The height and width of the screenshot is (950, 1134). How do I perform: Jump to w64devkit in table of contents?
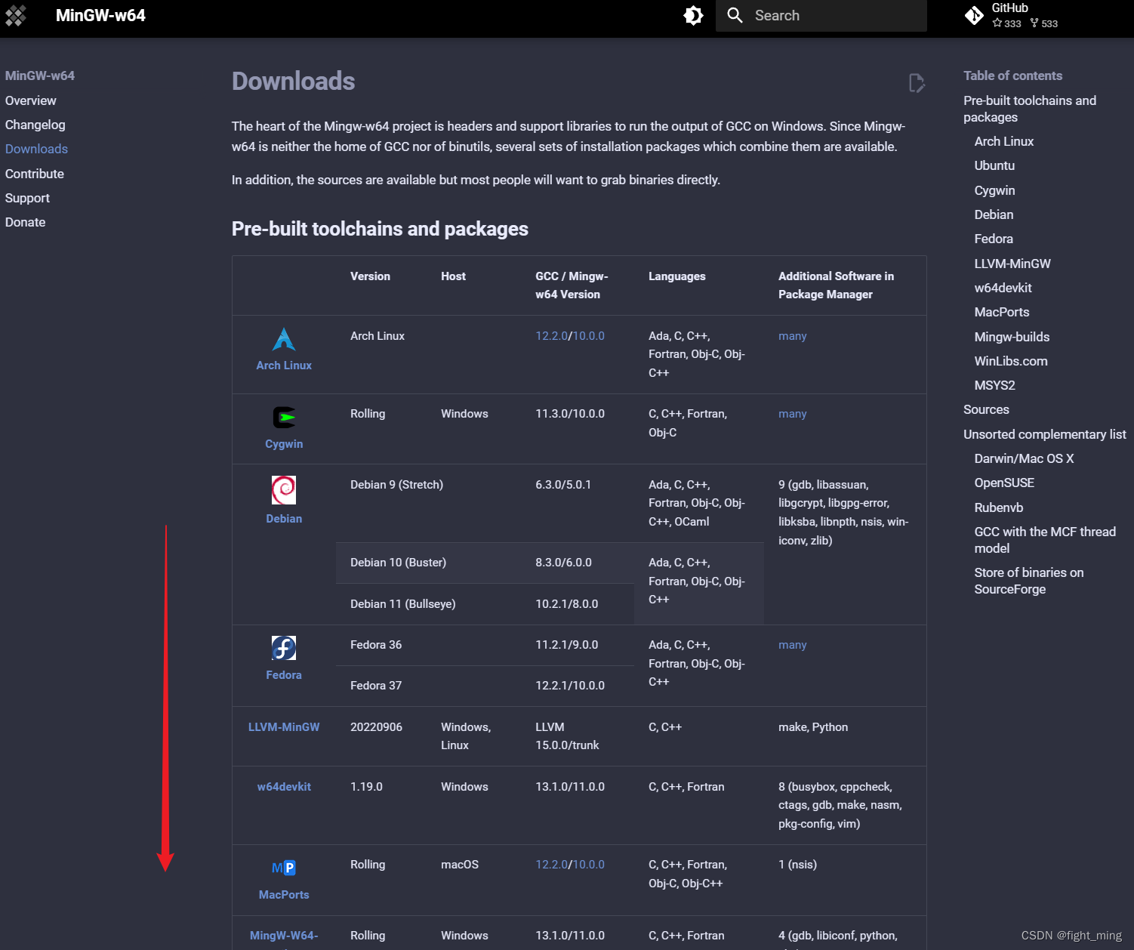coord(1003,288)
